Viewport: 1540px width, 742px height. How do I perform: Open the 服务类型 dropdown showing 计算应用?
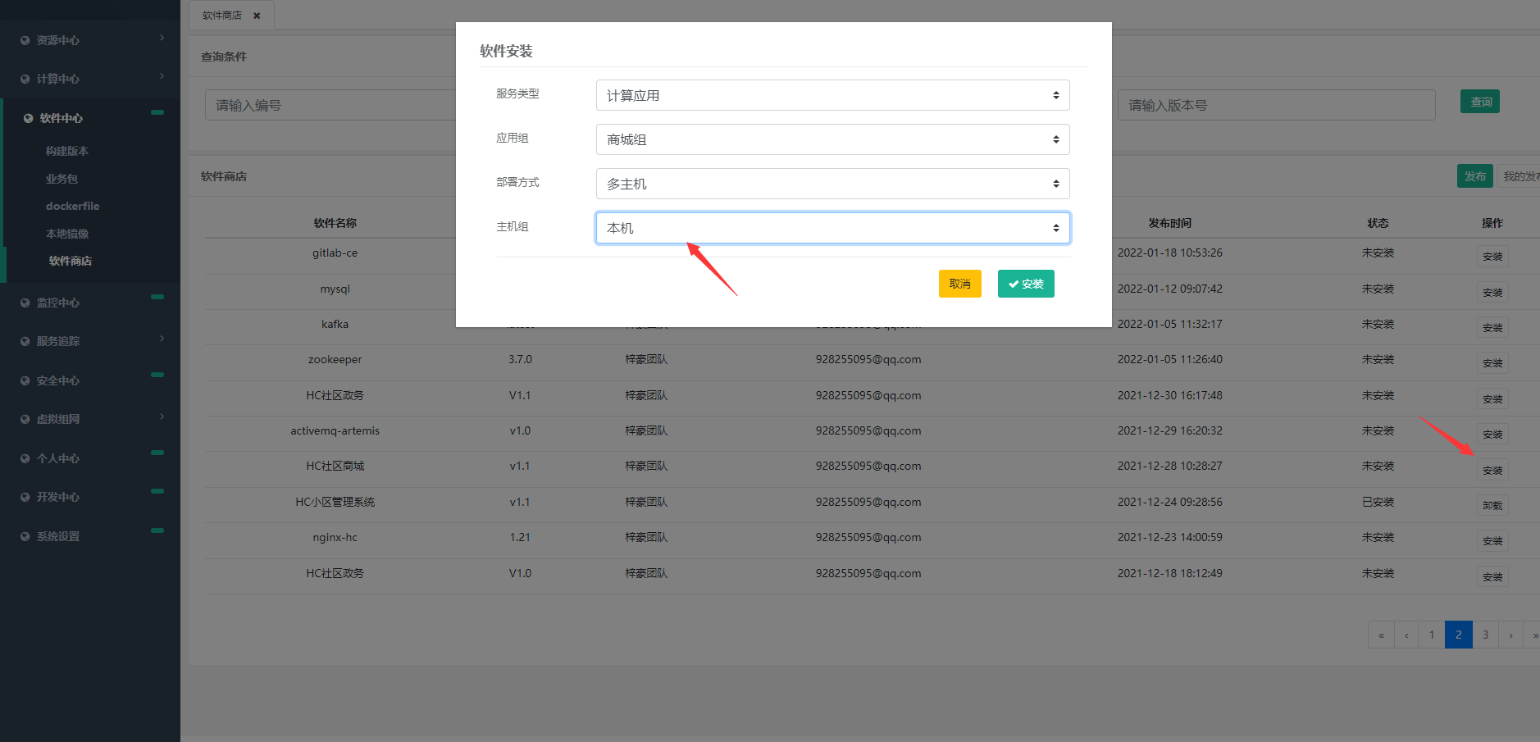click(832, 95)
